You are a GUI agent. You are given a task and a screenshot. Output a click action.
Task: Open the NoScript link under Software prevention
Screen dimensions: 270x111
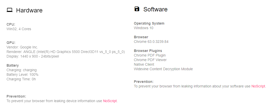pos(258,86)
